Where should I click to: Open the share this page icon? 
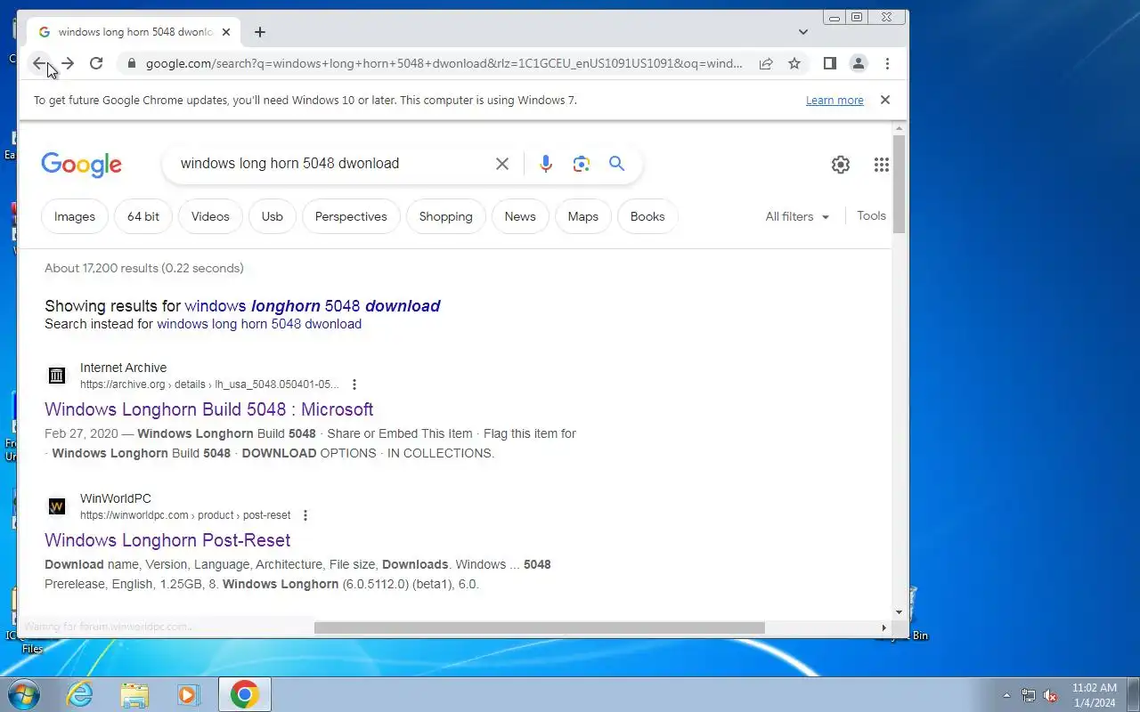pos(766,63)
